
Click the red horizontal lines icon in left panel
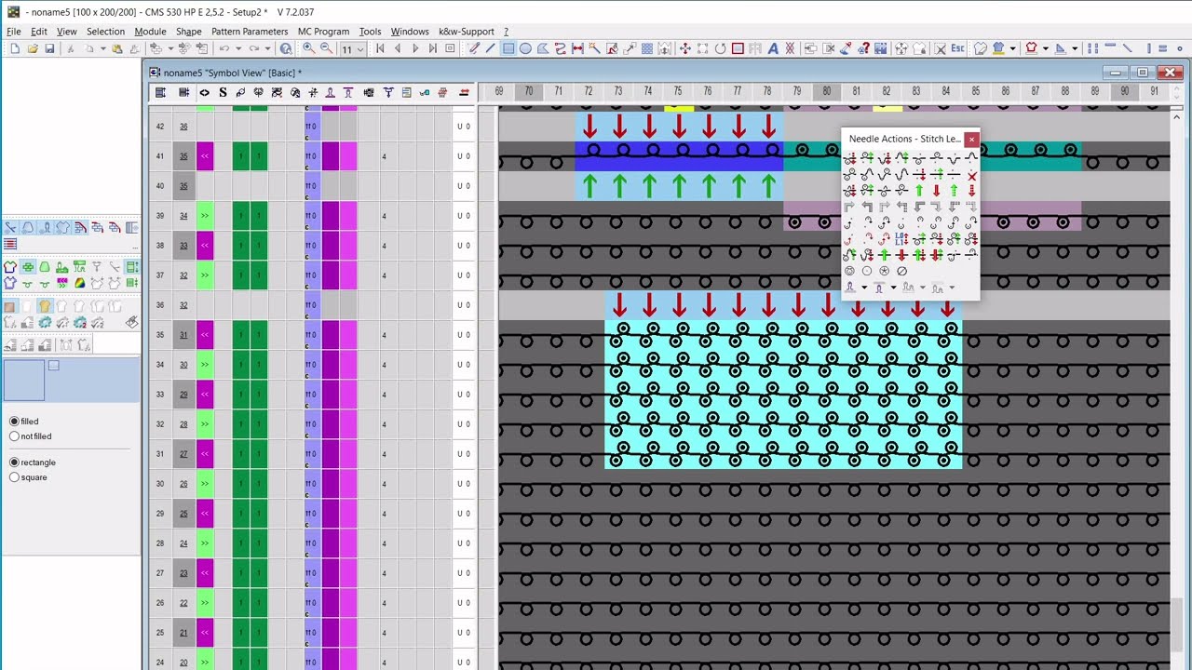coord(9,244)
